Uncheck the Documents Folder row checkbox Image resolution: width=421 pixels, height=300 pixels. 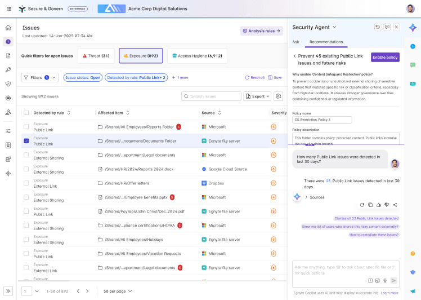[x=26, y=141]
